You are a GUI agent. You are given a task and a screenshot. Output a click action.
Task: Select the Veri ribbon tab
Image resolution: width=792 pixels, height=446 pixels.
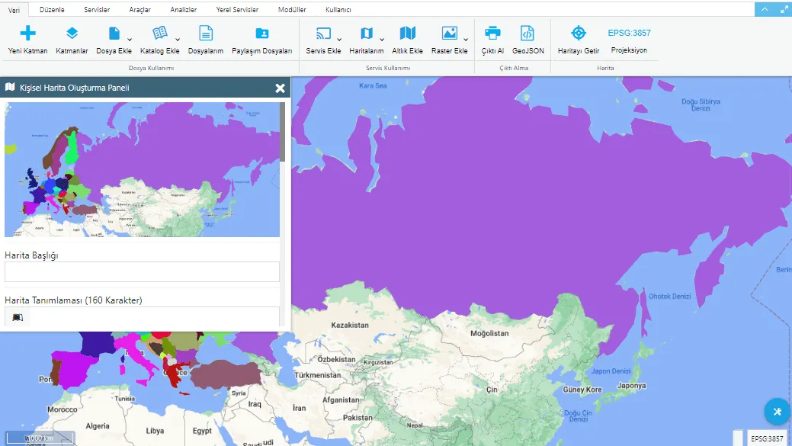coord(14,10)
